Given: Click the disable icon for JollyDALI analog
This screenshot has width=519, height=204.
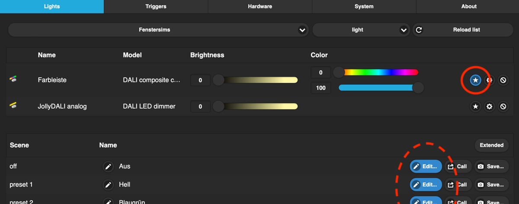Looking at the screenshot, I should click(x=503, y=107).
